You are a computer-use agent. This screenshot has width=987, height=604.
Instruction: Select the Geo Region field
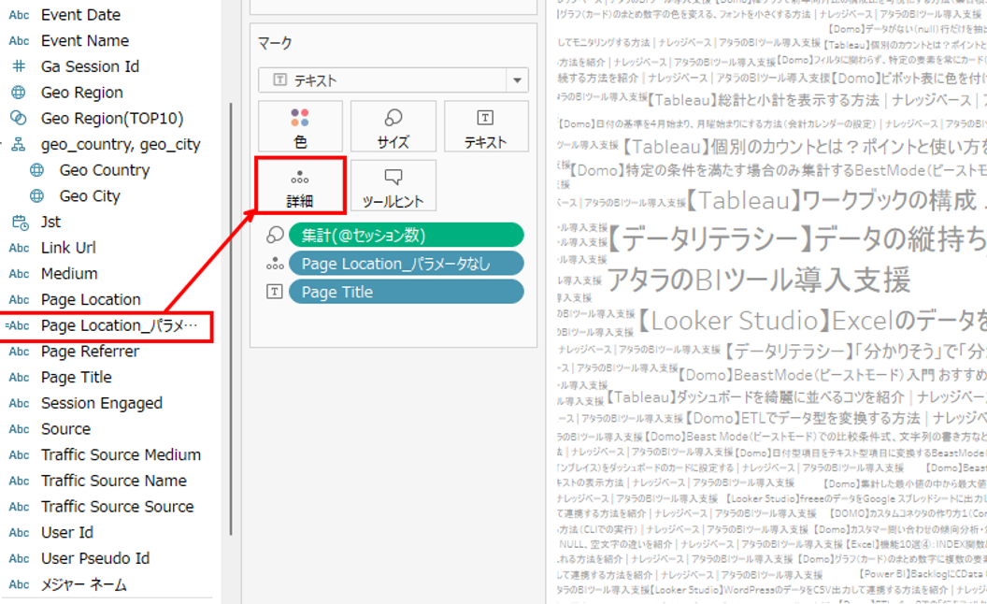coord(82,92)
